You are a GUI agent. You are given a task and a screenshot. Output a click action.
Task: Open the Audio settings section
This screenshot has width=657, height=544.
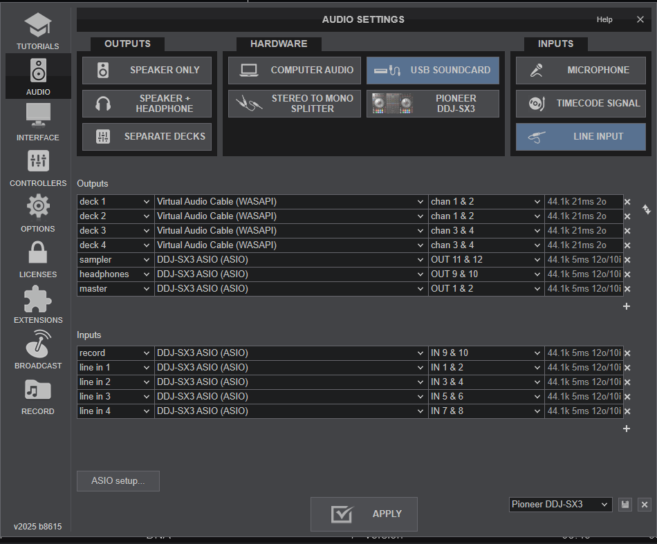tap(38, 76)
